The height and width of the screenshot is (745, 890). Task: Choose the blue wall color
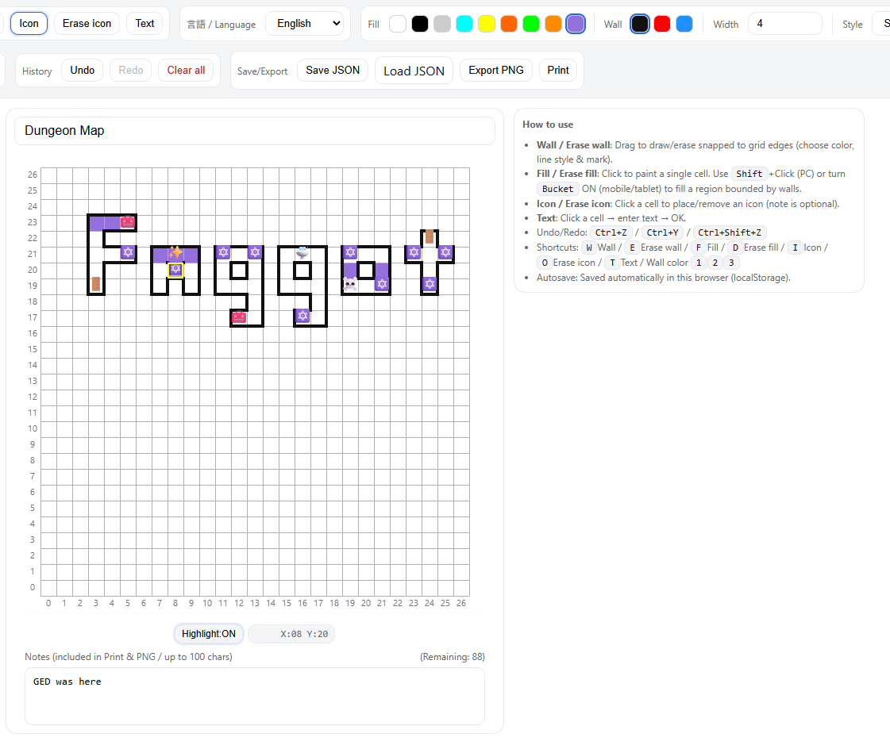coord(684,24)
